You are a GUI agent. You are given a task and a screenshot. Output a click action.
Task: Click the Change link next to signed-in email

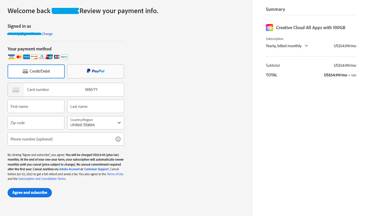tap(47, 34)
